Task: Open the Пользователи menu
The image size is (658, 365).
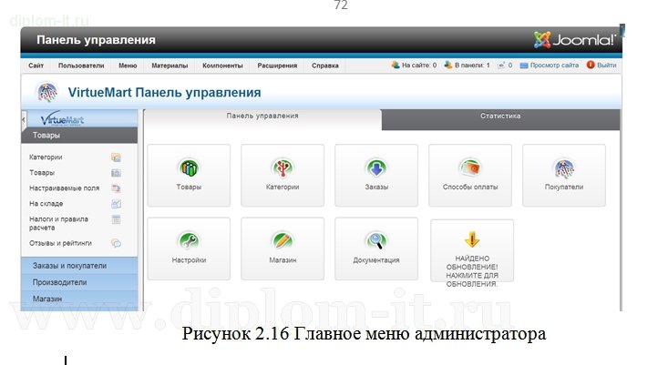Action: tap(81, 66)
